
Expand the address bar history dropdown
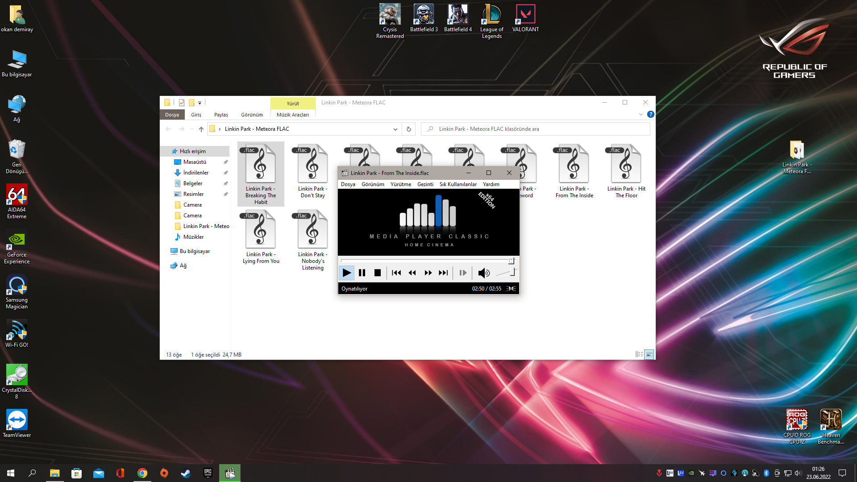(395, 129)
